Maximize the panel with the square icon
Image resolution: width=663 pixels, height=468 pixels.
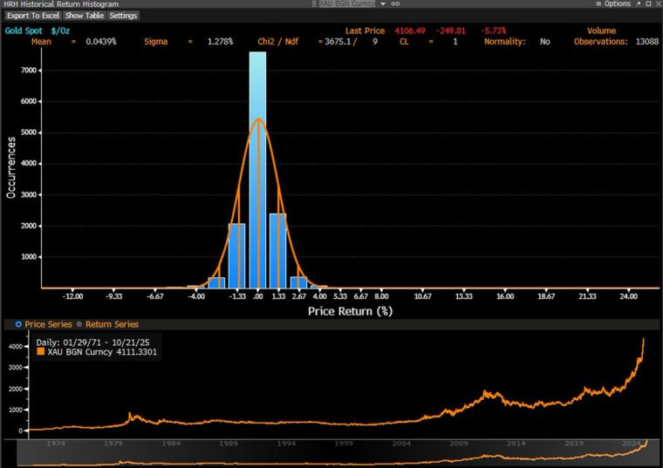648,3
